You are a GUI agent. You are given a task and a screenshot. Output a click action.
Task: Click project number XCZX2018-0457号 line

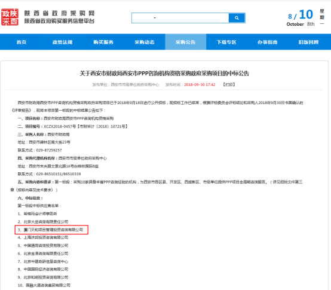[x=73, y=127]
